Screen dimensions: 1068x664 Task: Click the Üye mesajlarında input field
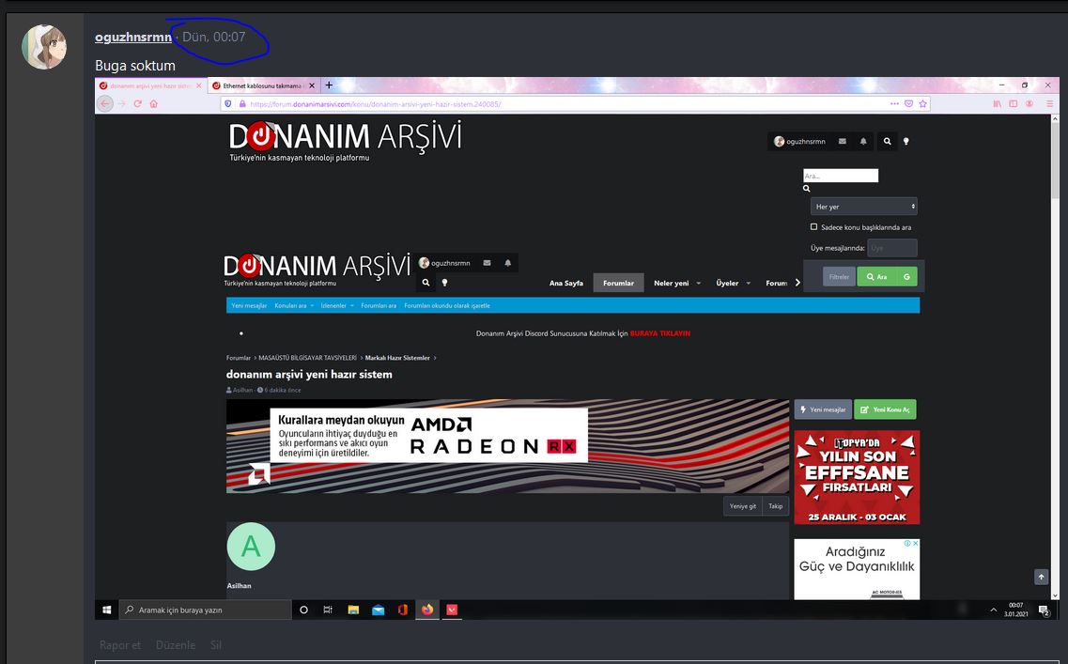pos(892,248)
